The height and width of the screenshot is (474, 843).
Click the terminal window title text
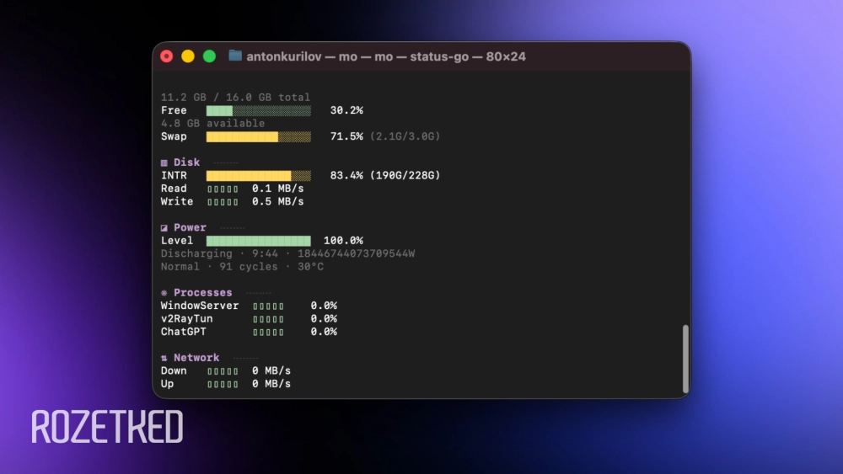click(386, 56)
